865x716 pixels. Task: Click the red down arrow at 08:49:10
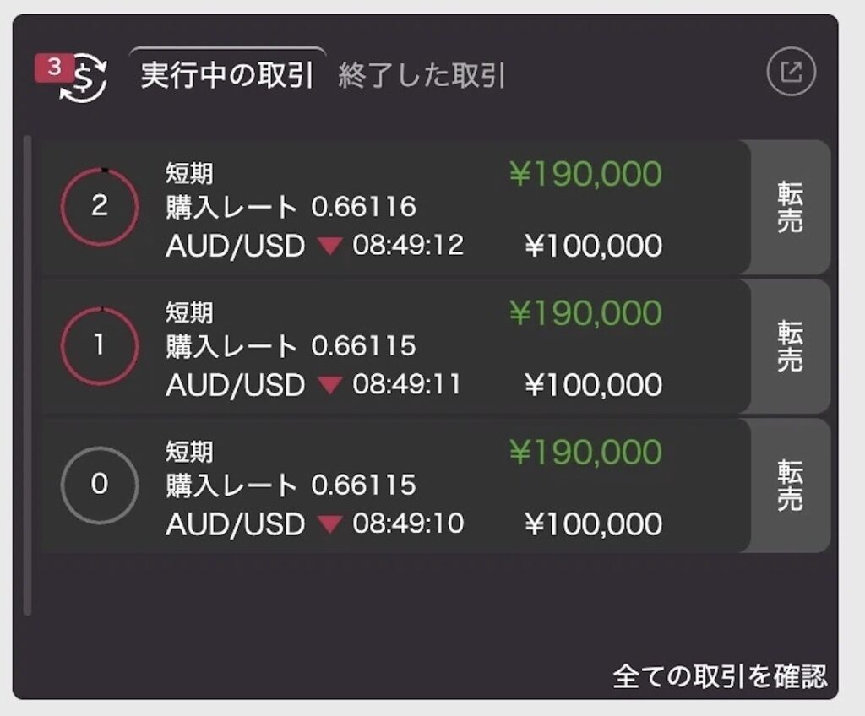pos(329,524)
